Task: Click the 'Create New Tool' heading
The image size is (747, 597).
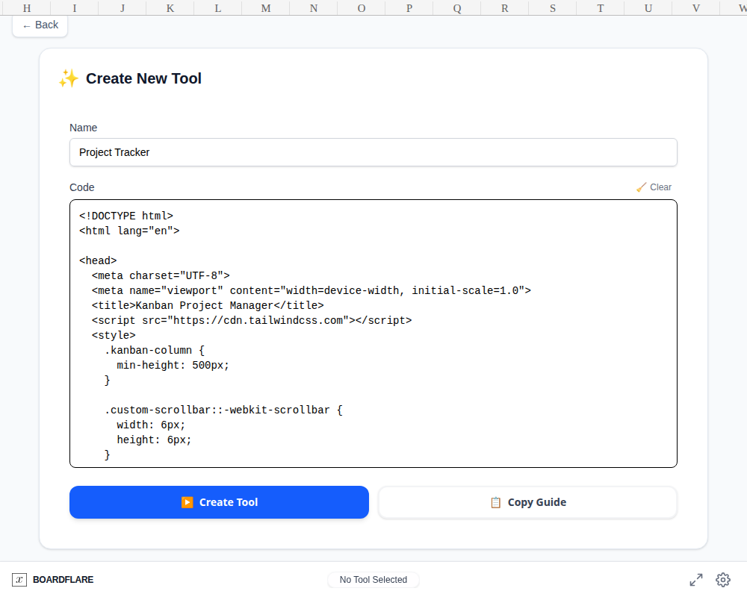Action: (x=143, y=78)
